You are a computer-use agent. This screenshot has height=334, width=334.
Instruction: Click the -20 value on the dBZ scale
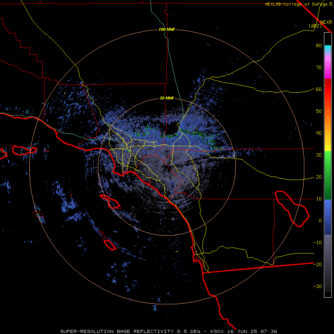317,265
